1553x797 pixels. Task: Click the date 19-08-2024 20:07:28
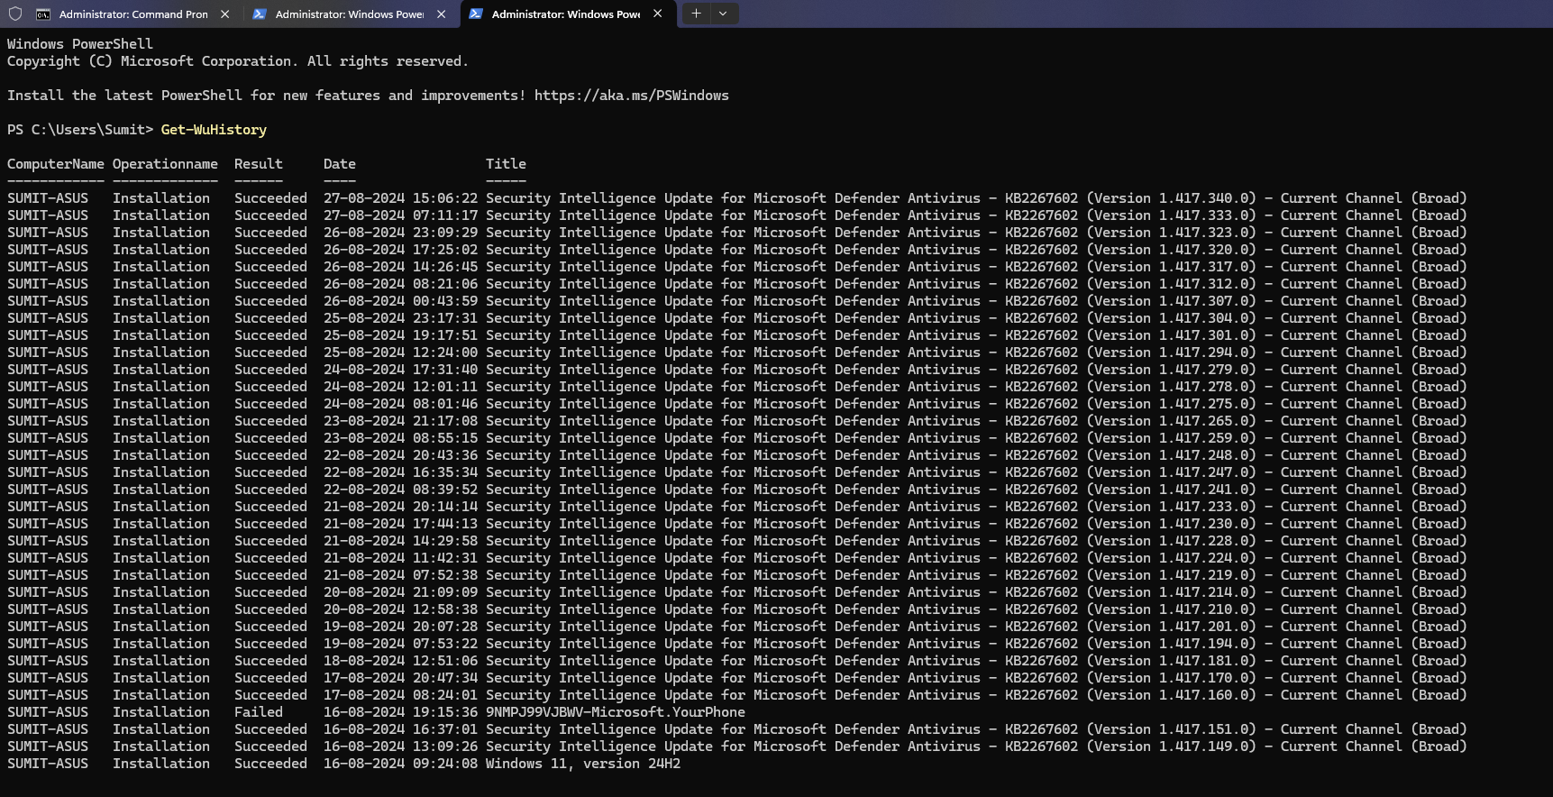pos(400,627)
